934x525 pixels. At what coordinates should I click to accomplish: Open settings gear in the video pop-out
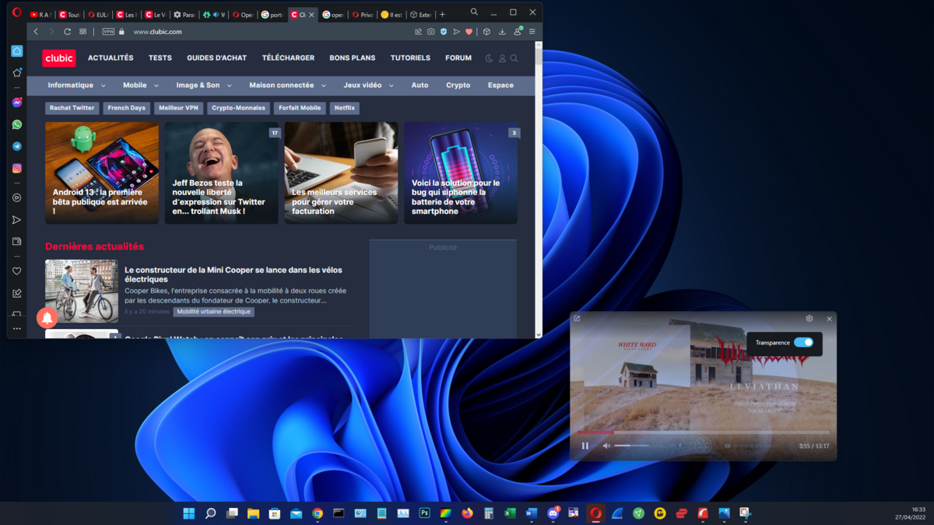[809, 319]
